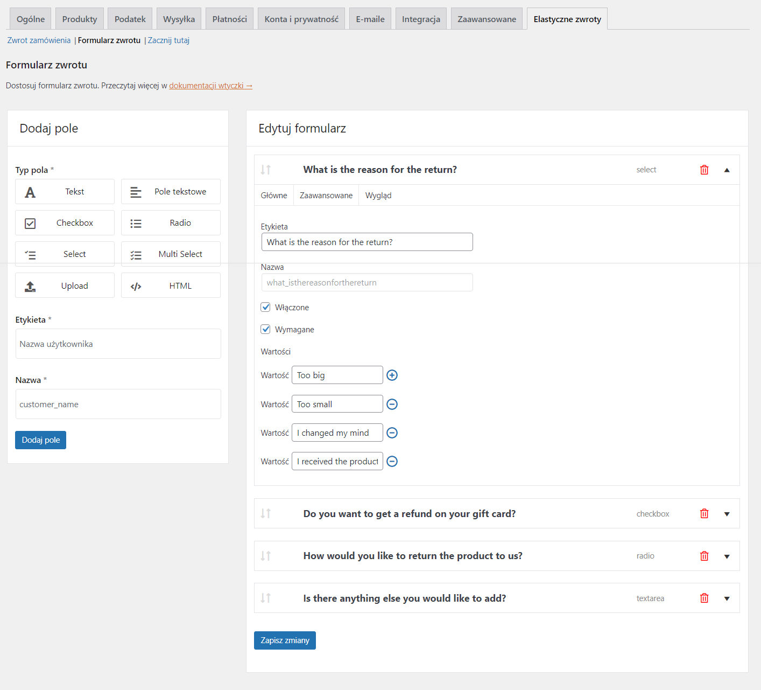Go to the Integracja tab
Viewport: 761px width, 690px height.
pyautogui.click(x=421, y=19)
